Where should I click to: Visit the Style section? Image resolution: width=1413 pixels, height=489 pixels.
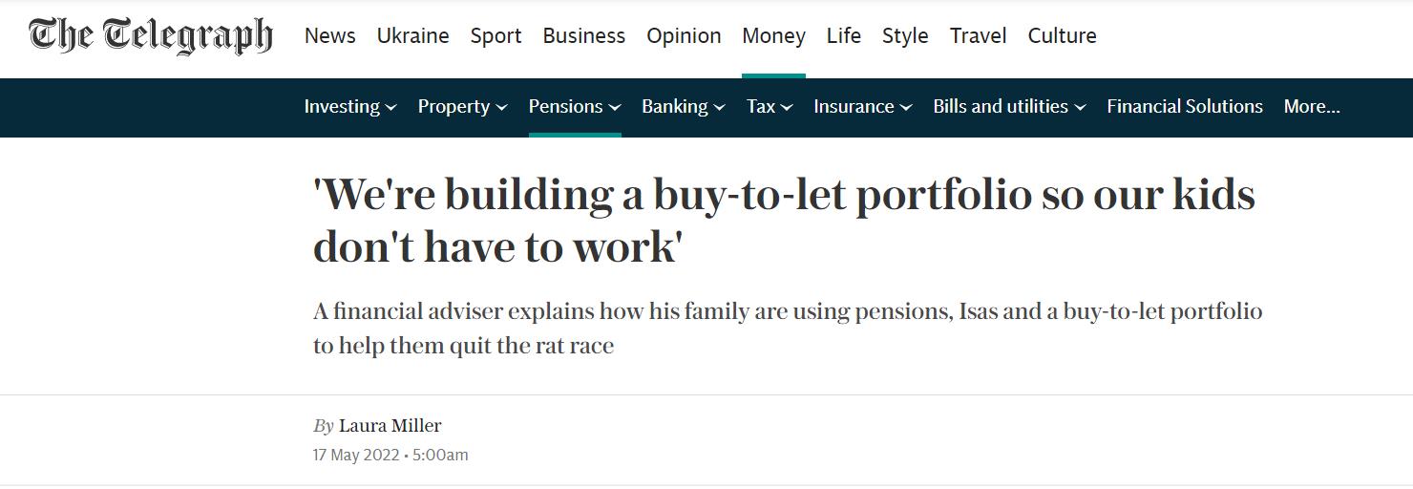coord(905,36)
